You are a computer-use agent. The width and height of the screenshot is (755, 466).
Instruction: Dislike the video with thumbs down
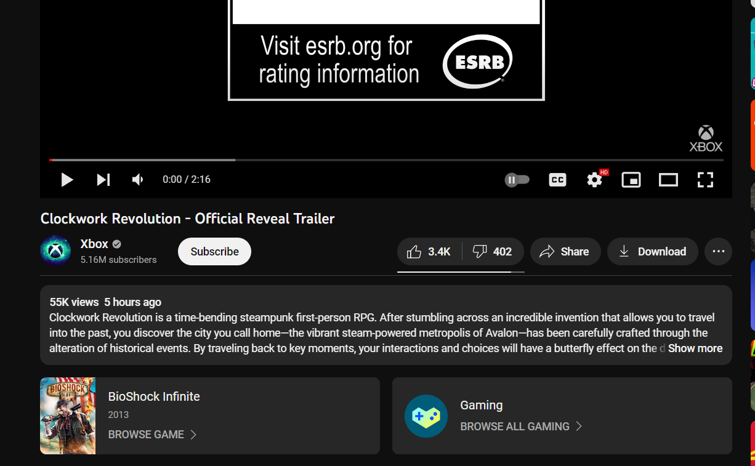(x=492, y=252)
